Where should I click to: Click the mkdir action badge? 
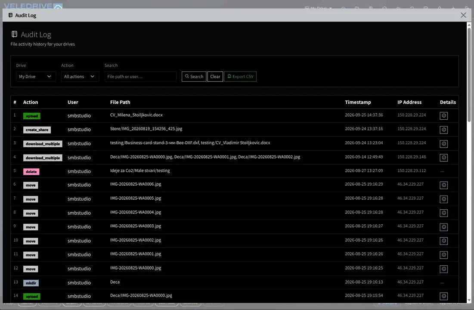coord(31,283)
